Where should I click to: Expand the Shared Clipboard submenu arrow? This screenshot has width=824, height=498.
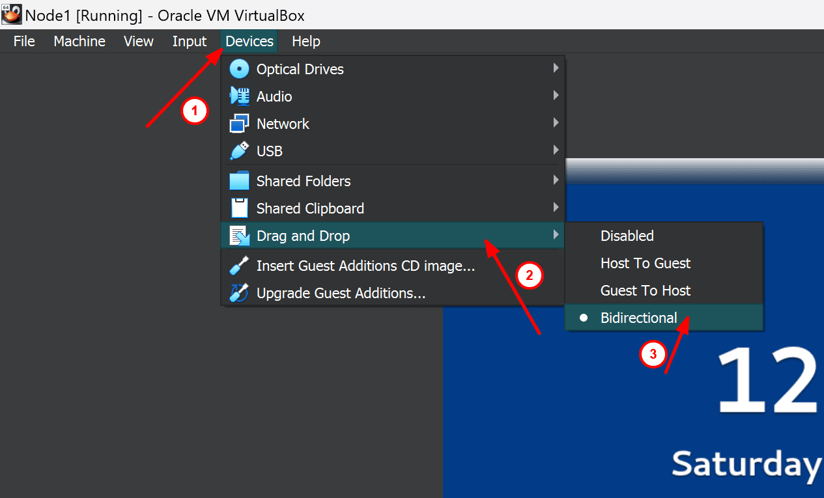click(x=556, y=208)
